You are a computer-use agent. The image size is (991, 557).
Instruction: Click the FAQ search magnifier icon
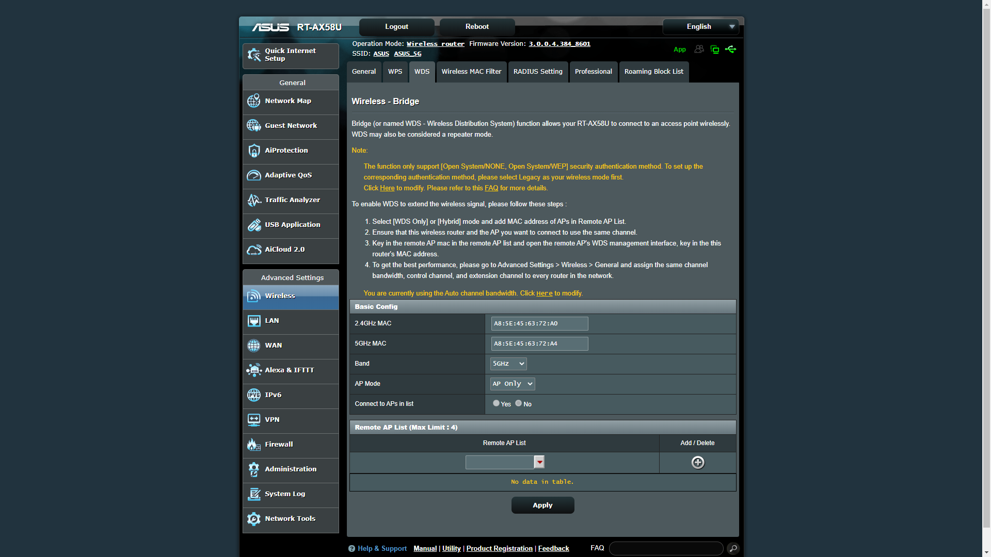tap(733, 549)
